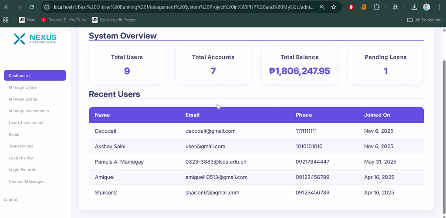Open the profile avatar icon
The width and height of the screenshot is (446, 218).
(x=427, y=7)
